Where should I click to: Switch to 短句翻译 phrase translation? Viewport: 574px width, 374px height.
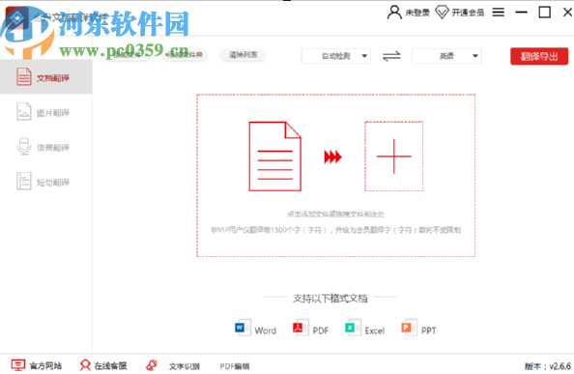coord(45,182)
